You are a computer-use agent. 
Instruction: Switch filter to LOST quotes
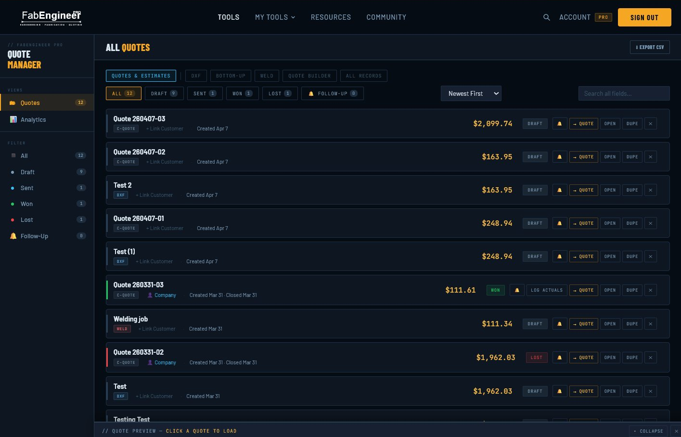tap(280, 93)
